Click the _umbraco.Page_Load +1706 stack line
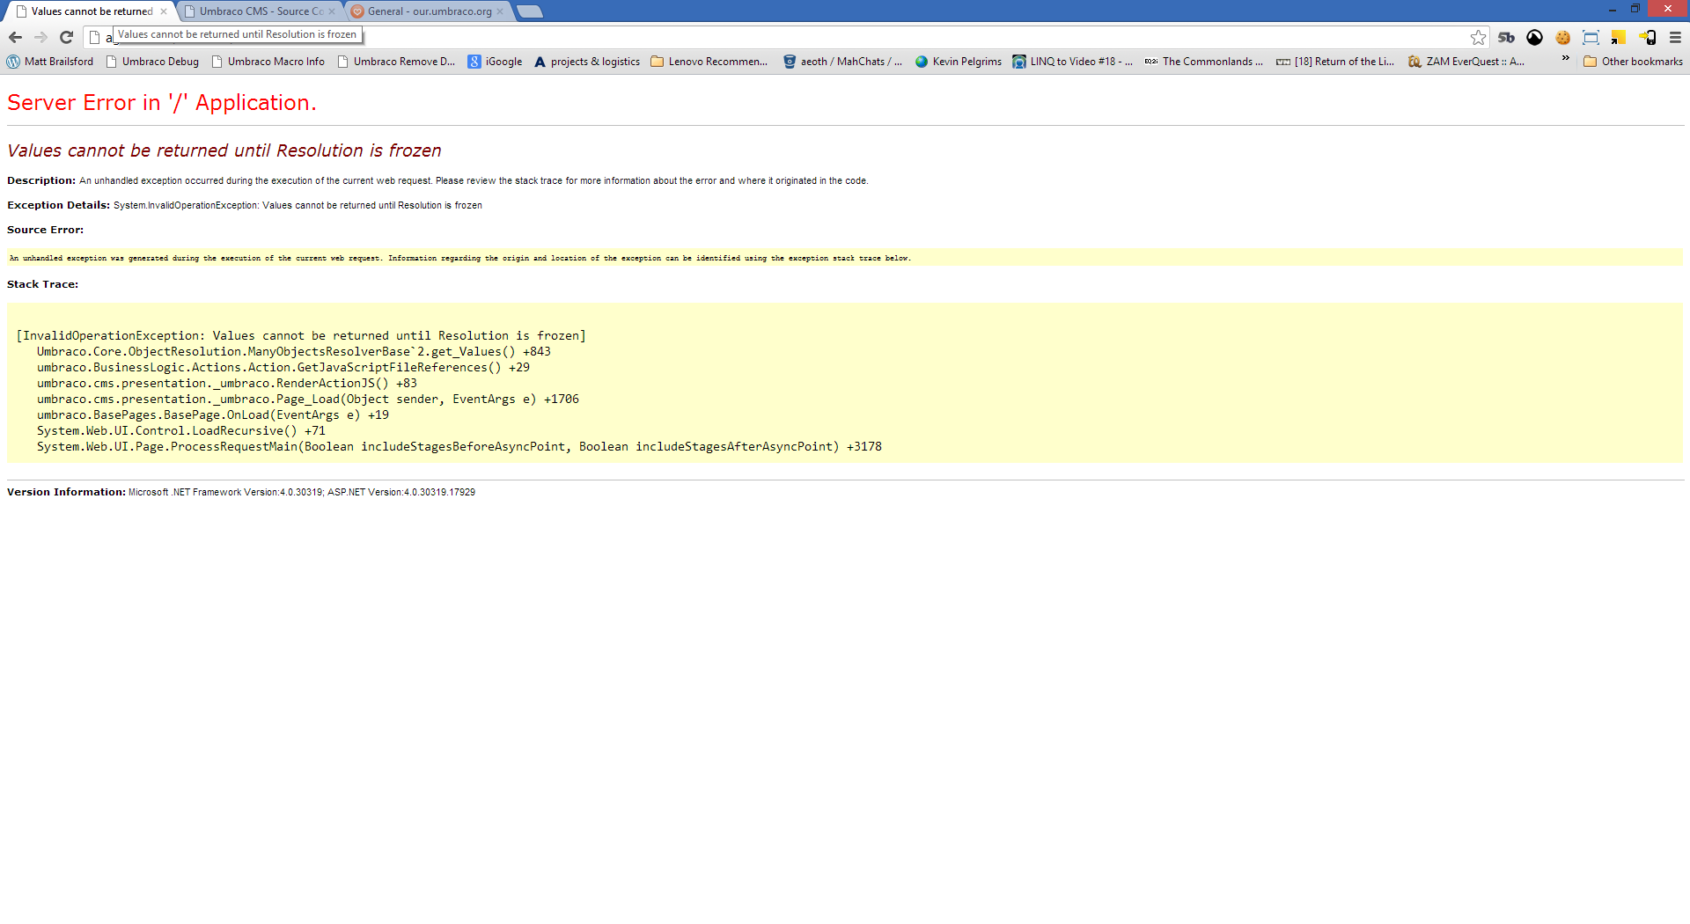 click(x=308, y=399)
